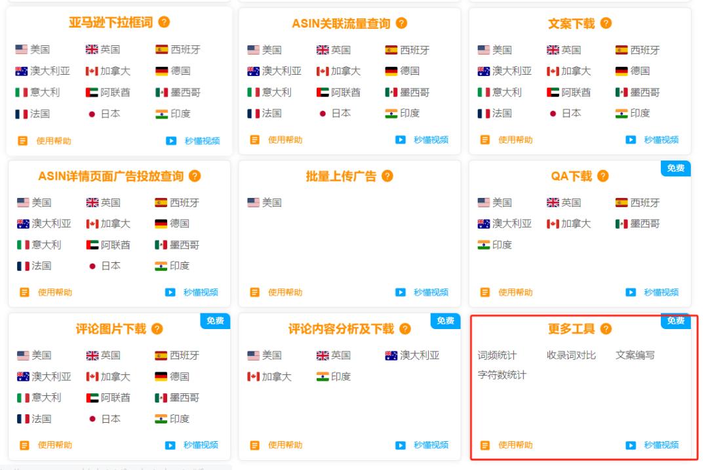Click 免费 badge on 评论图片下载 card
Image resolution: width=708 pixels, height=470 pixels.
216,321
